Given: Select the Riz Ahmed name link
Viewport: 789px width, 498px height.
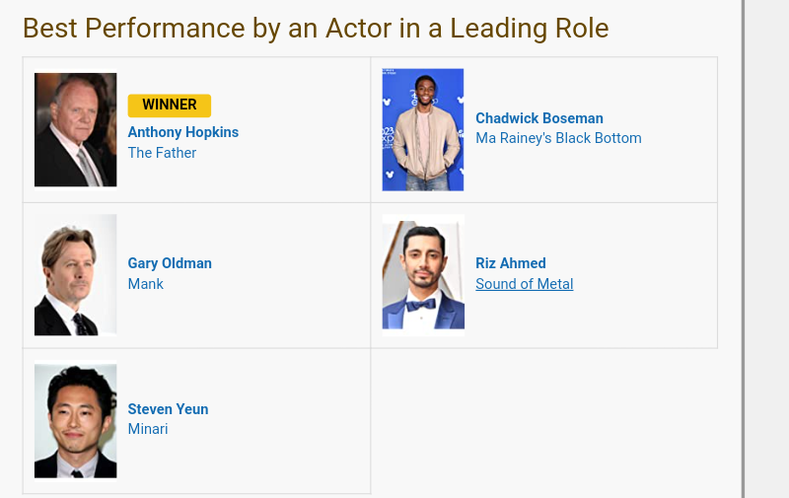Looking at the screenshot, I should [x=510, y=263].
